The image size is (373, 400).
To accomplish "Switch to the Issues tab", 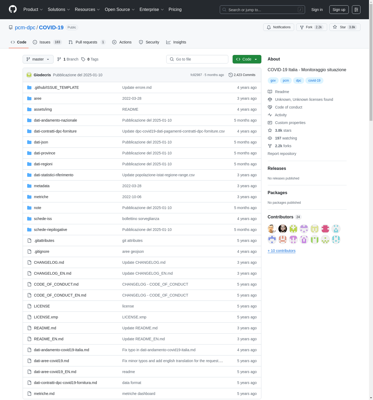I will pos(47,42).
